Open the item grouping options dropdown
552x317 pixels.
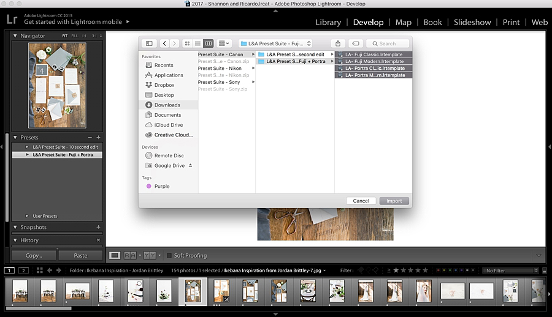point(224,43)
